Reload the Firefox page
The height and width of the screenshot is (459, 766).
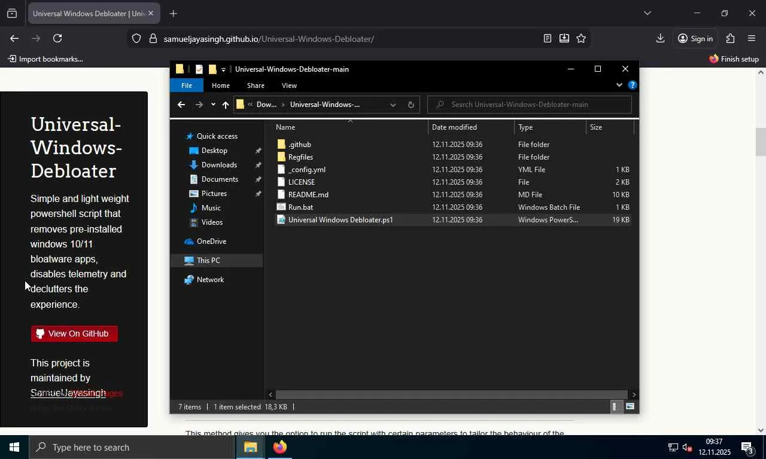57,38
